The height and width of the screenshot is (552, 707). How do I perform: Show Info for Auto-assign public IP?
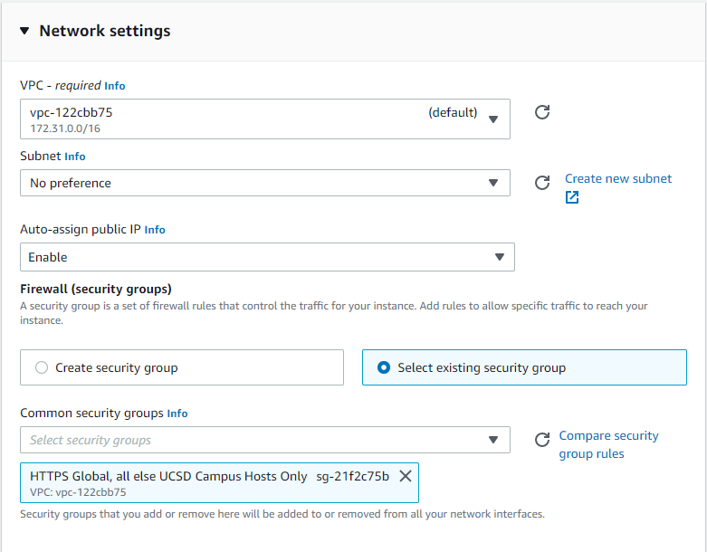pos(155,230)
